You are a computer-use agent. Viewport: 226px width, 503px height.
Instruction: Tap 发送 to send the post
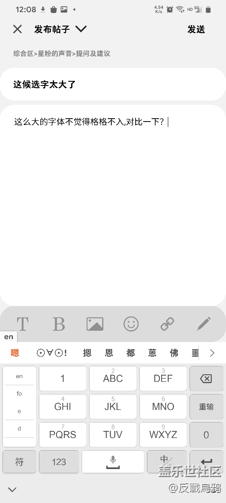point(196,29)
